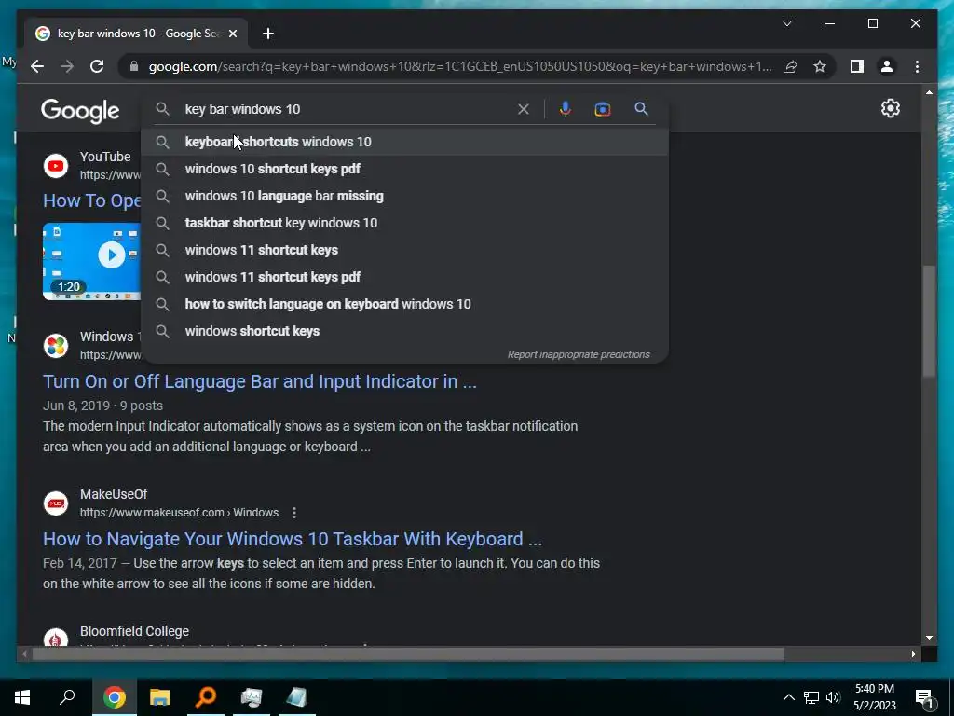Open the Chrome profile avatar menu
The image size is (954, 716).
pos(887,66)
